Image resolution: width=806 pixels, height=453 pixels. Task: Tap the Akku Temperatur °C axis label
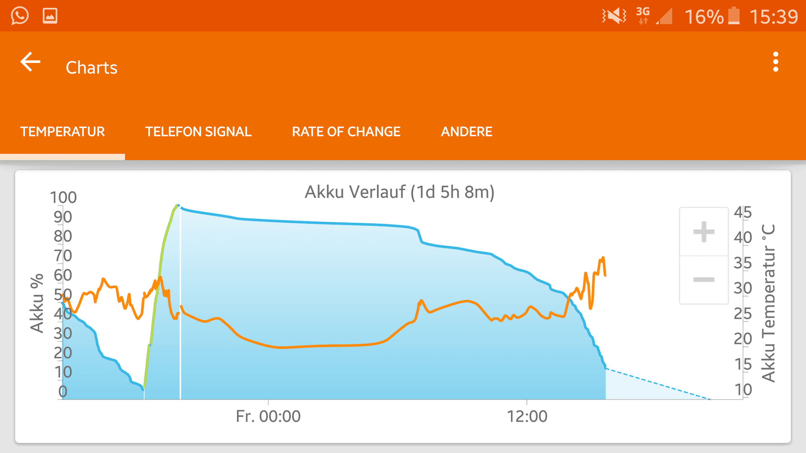click(x=768, y=303)
